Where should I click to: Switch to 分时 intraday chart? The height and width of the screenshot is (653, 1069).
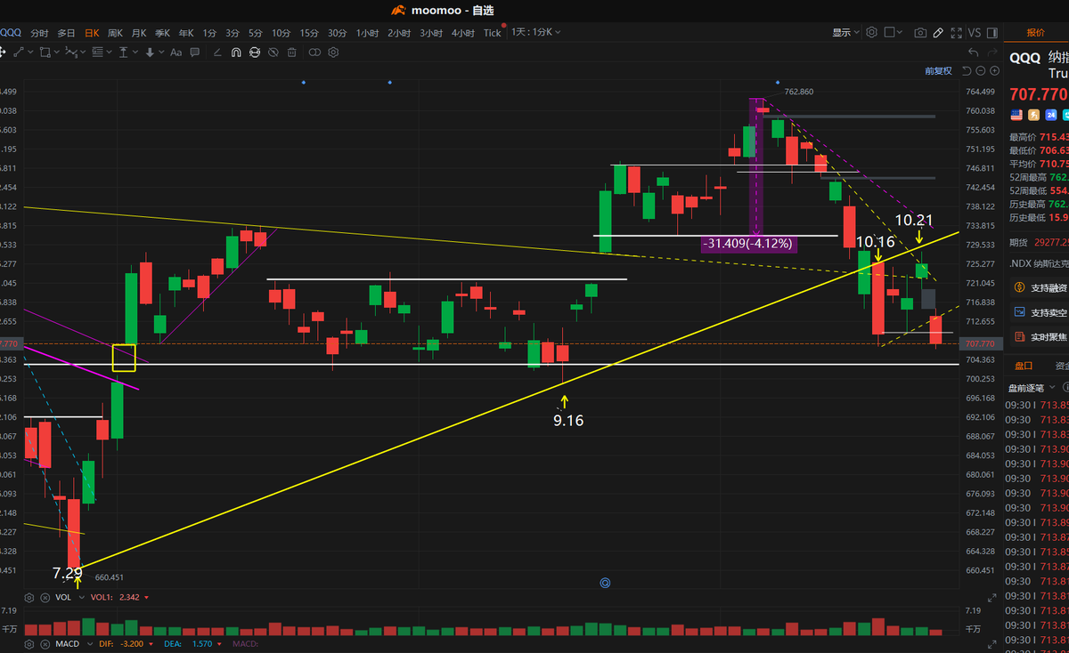point(39,33)
